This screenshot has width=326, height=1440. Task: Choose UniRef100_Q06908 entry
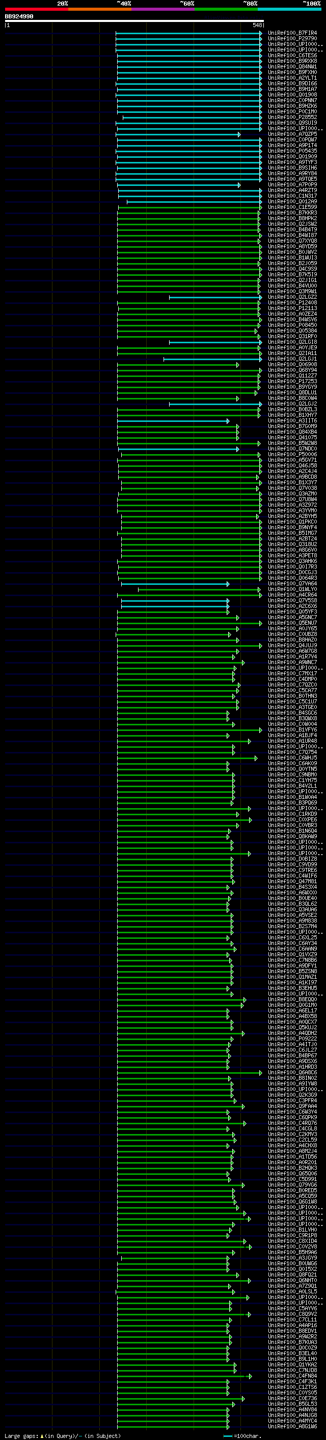(292, 365)
